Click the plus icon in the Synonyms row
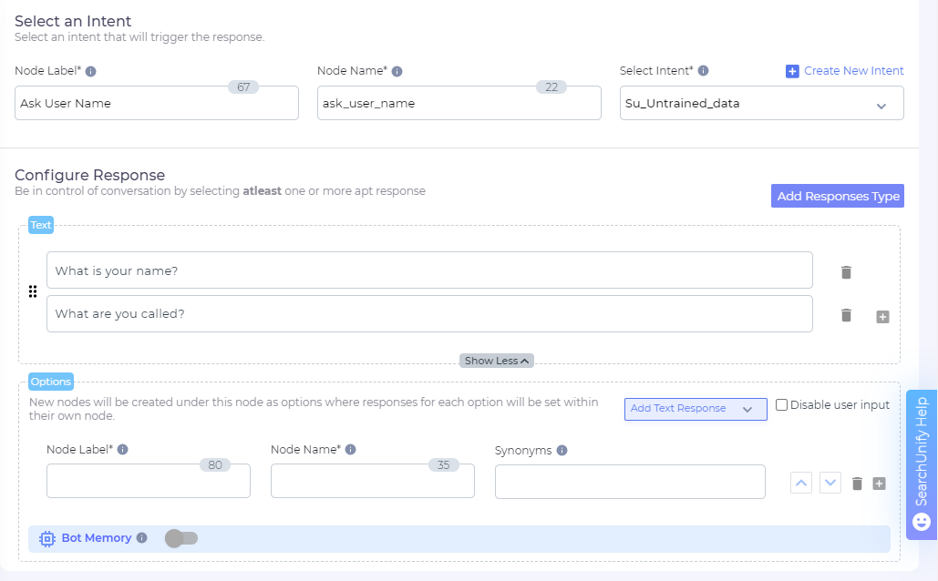938x581 pixels. pos(879,484)
